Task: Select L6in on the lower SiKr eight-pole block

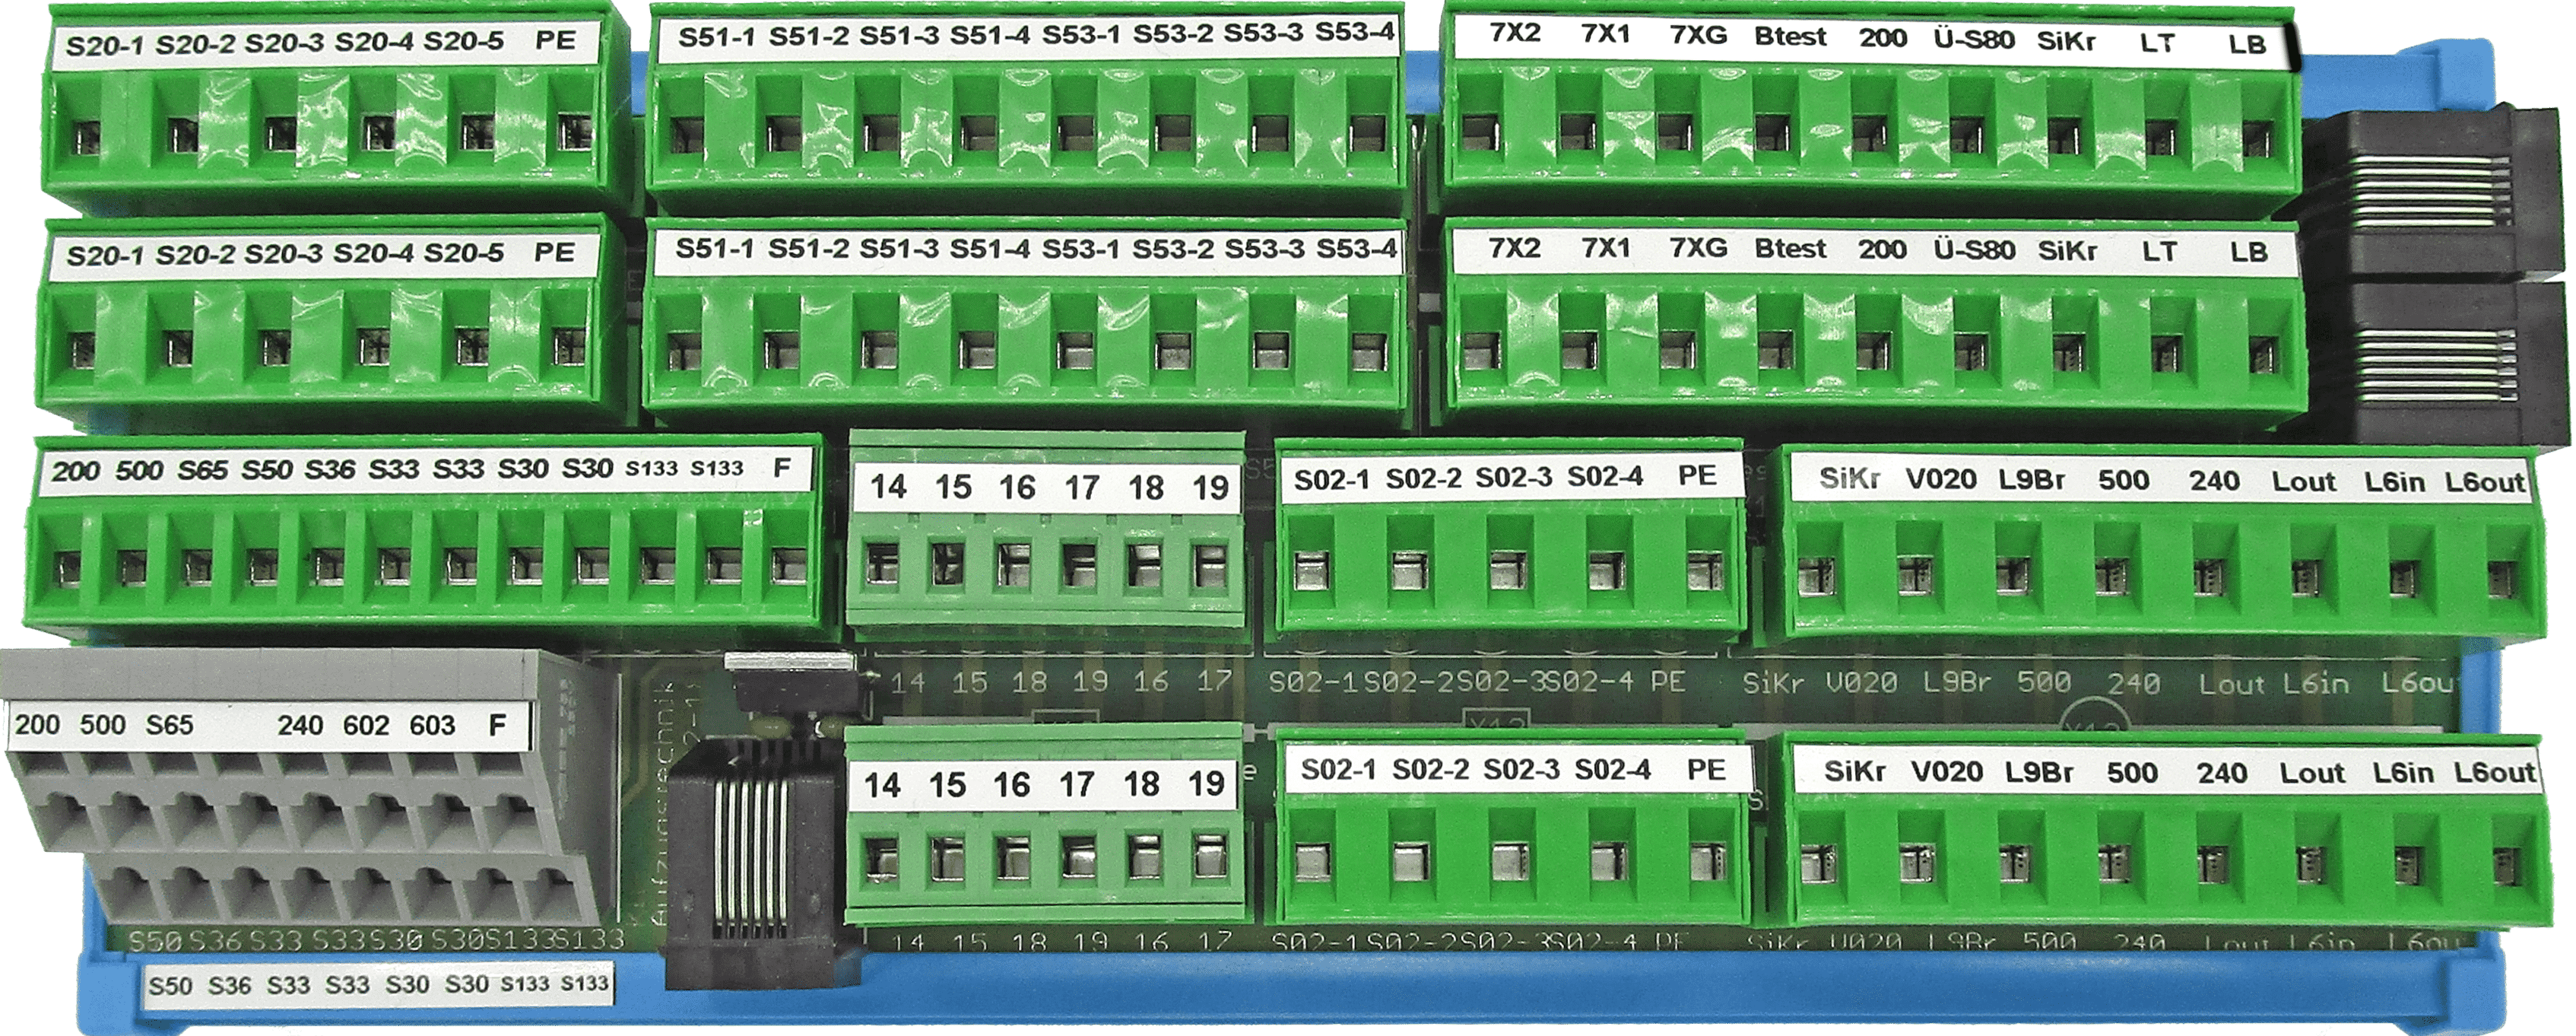Action: point(2403,773)
